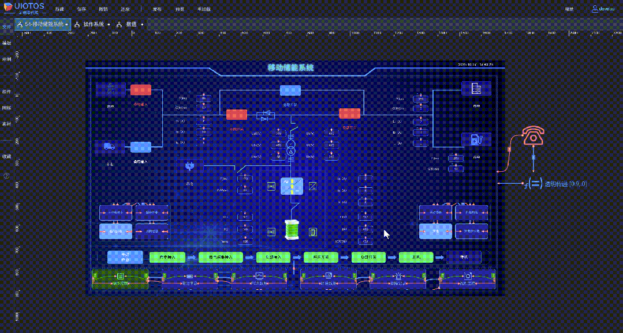Click the first green 市电接入 flow step
Viewport: 623px width, 333px height.
(x=167, y=258)
